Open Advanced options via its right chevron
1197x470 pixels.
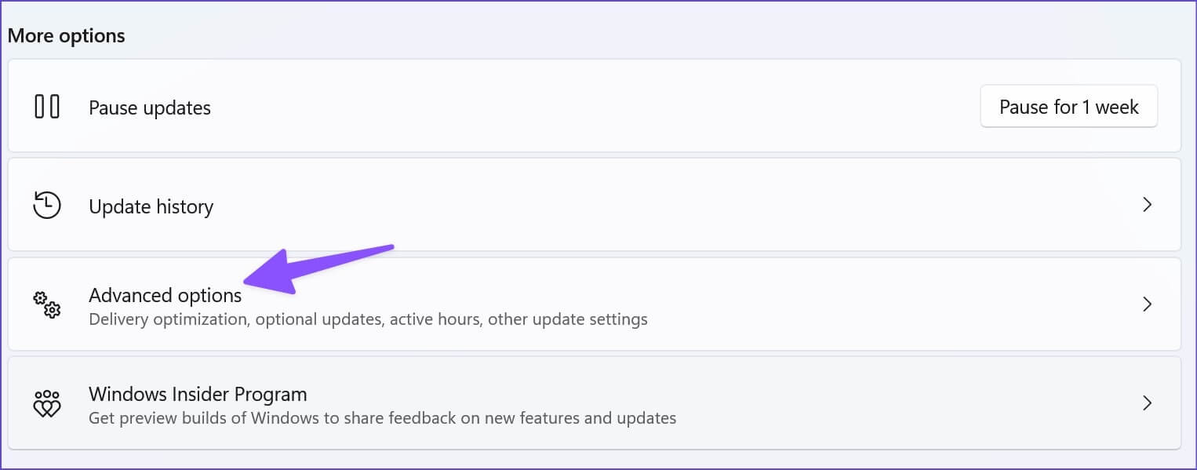click(x=1147, y=304)
